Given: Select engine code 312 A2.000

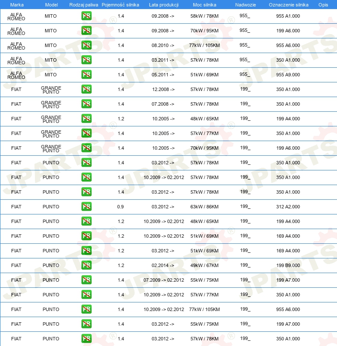Looking at the screenshot, I should (288, 207).
